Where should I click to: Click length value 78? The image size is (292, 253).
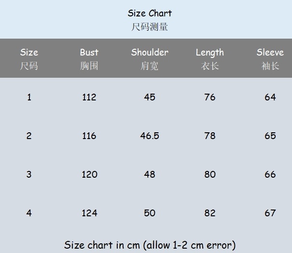(210, 136)
